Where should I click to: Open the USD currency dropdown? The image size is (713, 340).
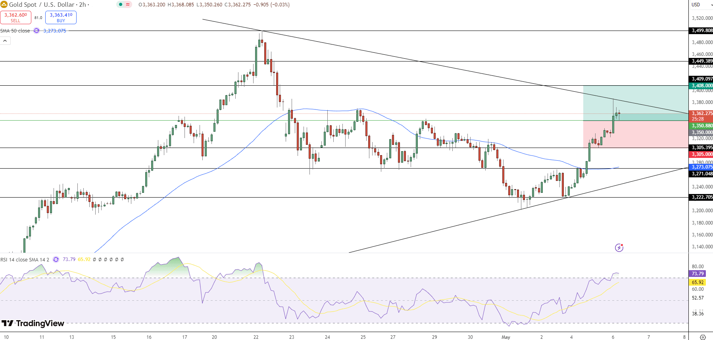tap(701, 5)
